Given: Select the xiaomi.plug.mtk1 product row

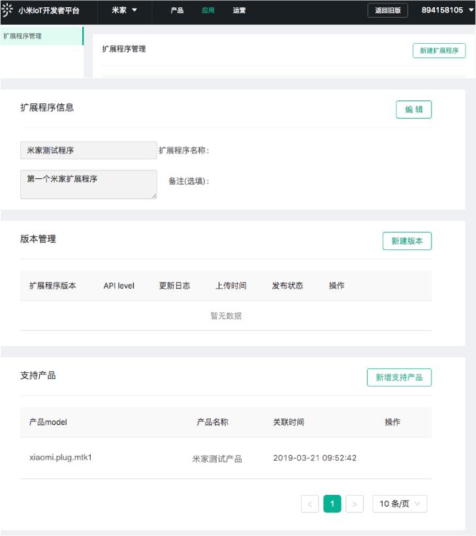Looking at the screenshot, I should [61, 458].
